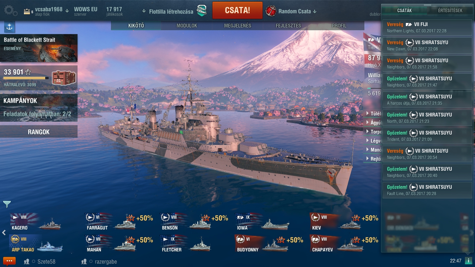475x267 pixels.
Task: Open the Vereség VII FIJI battle result
Action: pos(427,27)
